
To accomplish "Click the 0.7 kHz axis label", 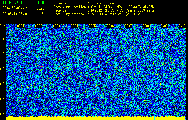I will (2, 99).
